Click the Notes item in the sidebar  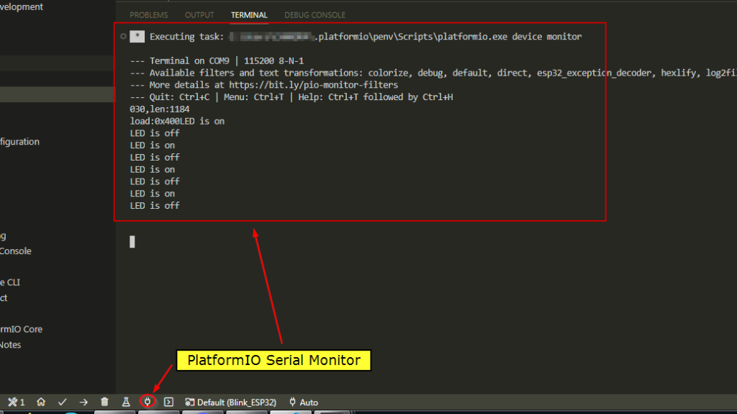[x=11, y=345]
